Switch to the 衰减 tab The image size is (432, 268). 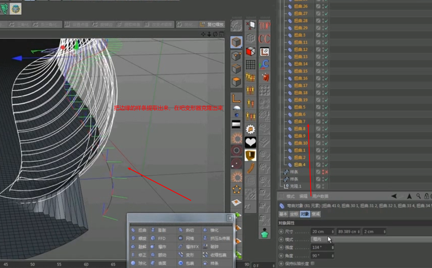[316, 214]
